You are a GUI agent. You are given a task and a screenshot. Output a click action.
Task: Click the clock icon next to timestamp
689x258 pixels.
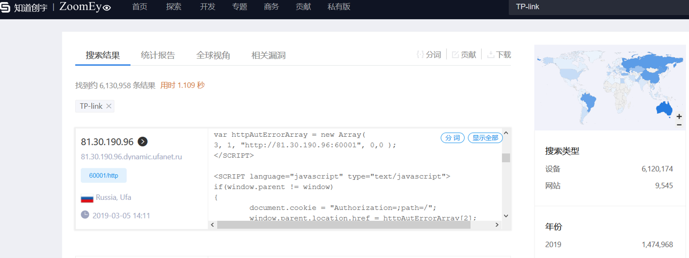coord(85,215)
